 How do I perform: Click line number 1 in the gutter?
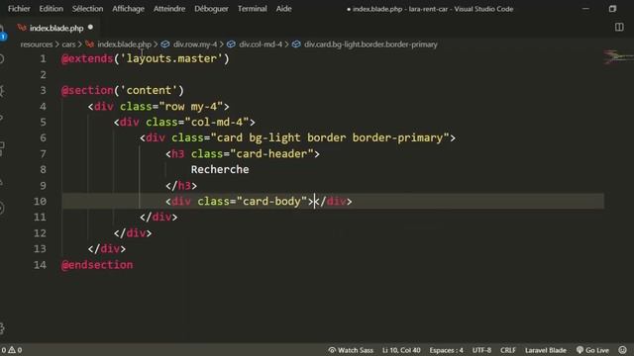[x=43, y=58]
